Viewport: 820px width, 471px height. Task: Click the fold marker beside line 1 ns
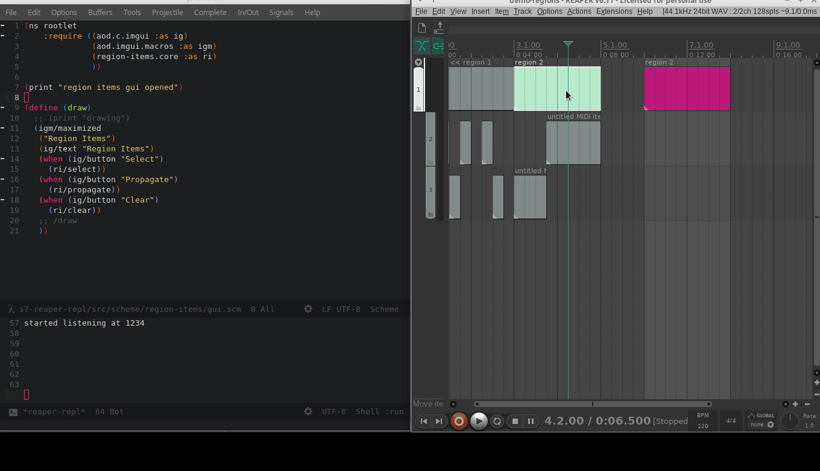pos(3,25)
